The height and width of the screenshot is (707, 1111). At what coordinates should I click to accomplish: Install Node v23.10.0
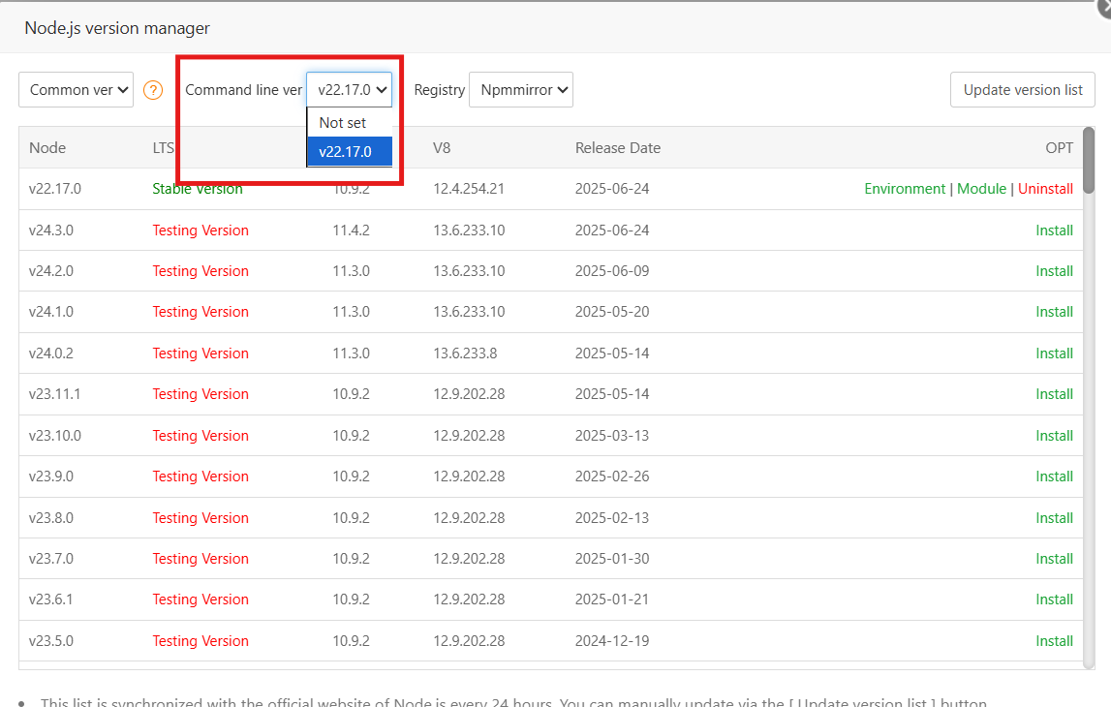tap(1054, 435)
